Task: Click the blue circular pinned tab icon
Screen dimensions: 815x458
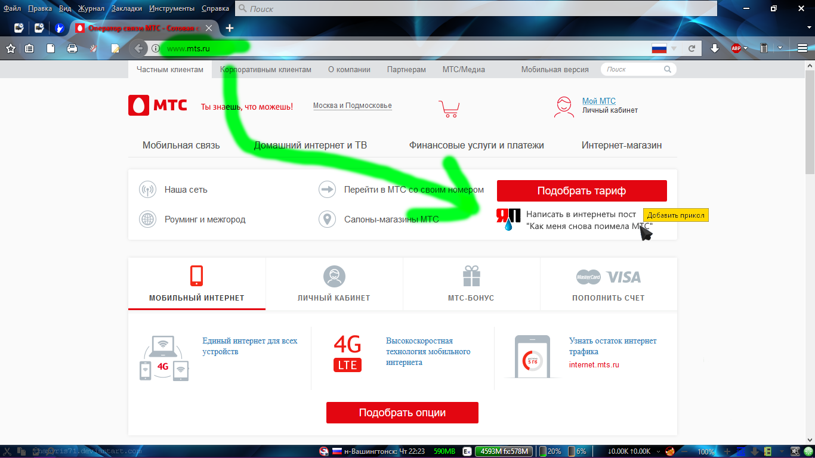Action: [59, 27]
